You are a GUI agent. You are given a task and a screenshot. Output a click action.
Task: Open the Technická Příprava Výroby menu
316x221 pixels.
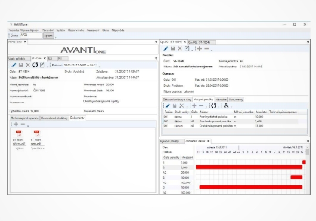click(x=24, y=30)
